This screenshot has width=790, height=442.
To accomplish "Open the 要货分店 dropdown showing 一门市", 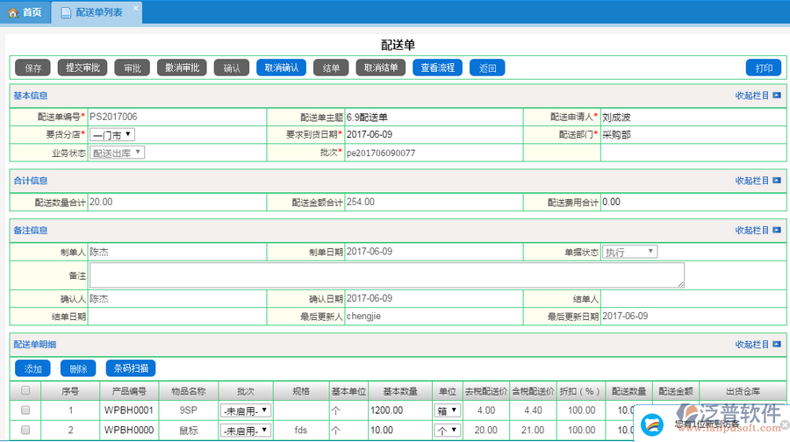I will point(113,134).
